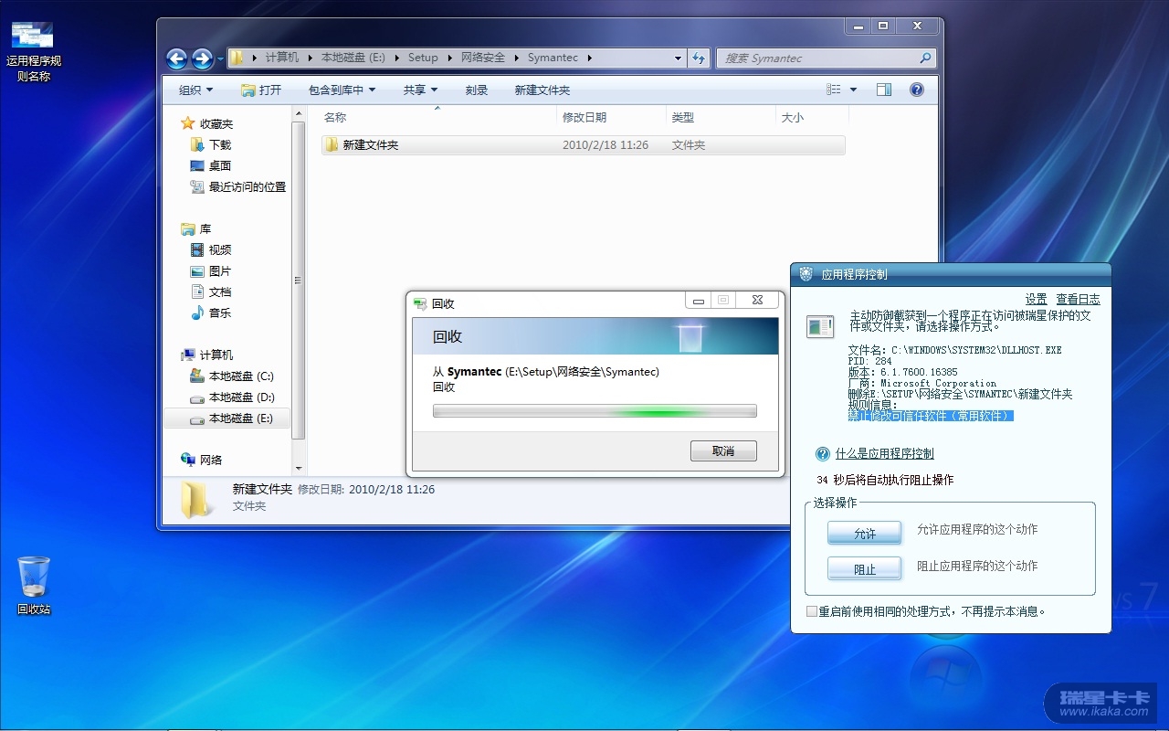Open the 查看日志 link
The width and height of the screenshot is (1169, 731).
(x=1078, y=299)
